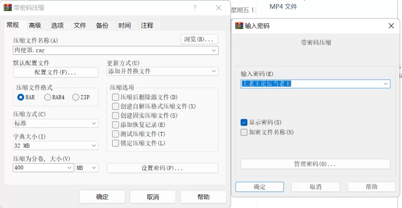Image resolution: width=402 pixels, height=208 pixels.
Task: Click the WinRAR icon in 带密码压缩 title bar
Action: point(8,8)
